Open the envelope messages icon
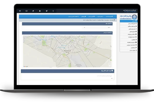 coord(26,11)
